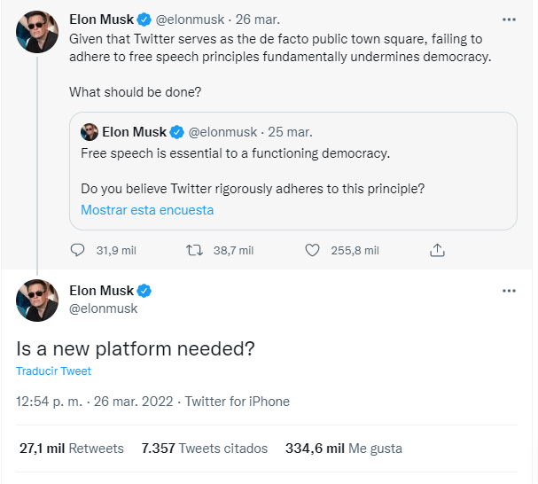Open the three-dot menu on top tweet

pos(509,19)
